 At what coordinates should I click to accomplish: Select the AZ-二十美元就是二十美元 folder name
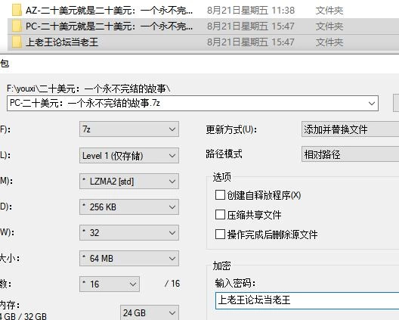[x=109, y=11]
